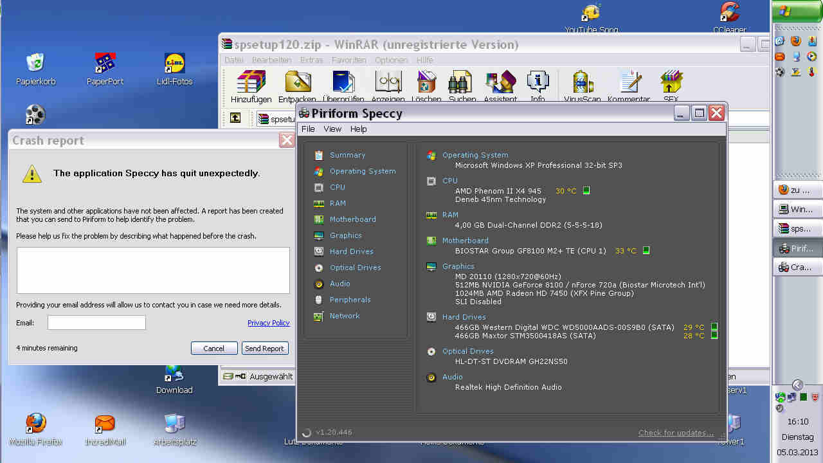Open the PaperPort desktop icon

pyautogui.click(x=105, y=69)
